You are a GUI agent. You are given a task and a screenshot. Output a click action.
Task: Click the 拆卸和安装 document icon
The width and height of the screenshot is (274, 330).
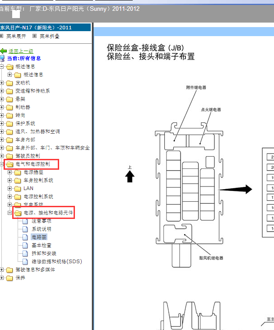coord(25,253)
